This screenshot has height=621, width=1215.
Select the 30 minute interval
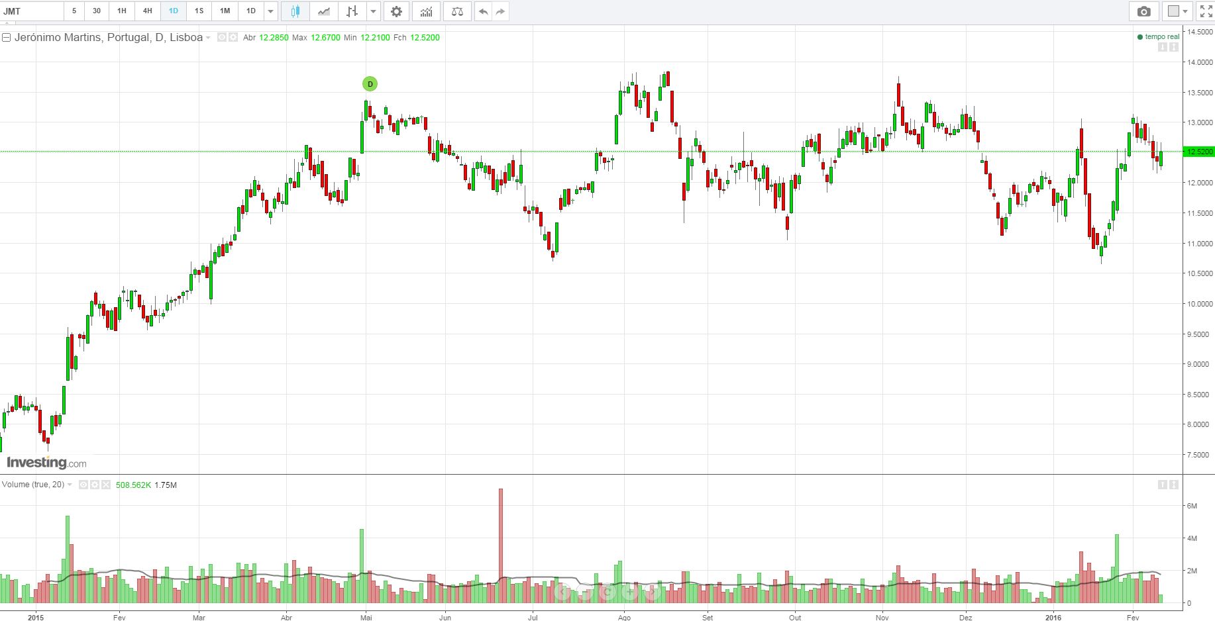97,11
